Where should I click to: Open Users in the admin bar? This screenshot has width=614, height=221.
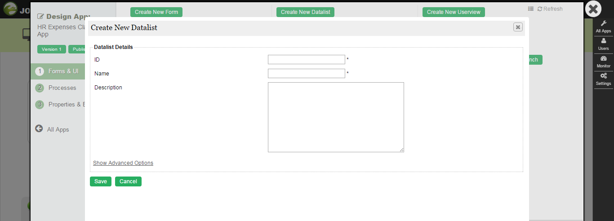603,44
